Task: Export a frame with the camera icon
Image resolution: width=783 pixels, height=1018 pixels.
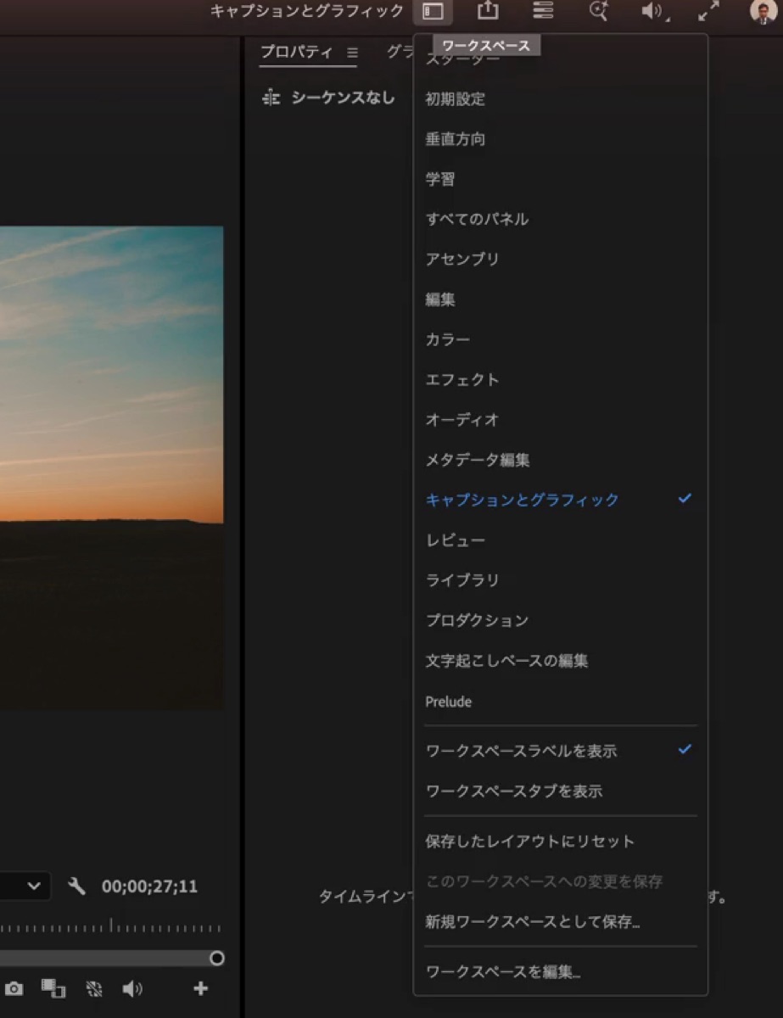Action: coord(14,988)
